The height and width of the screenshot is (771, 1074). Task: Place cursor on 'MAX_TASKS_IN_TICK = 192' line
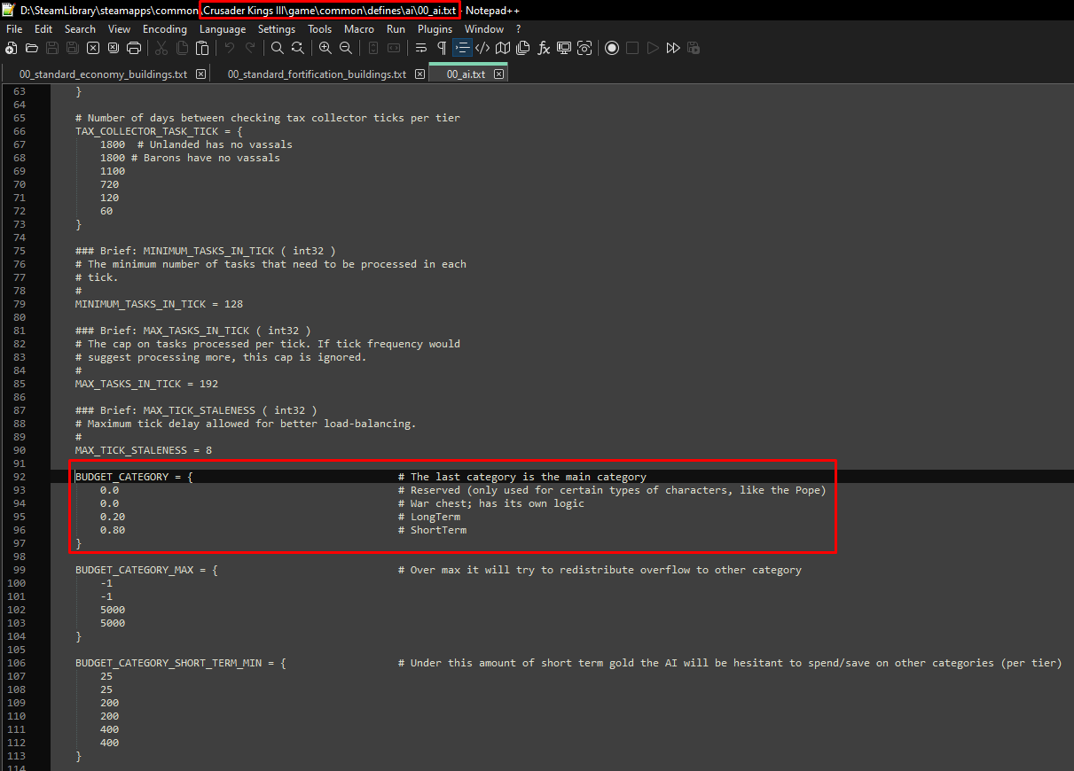click(146, 384)
